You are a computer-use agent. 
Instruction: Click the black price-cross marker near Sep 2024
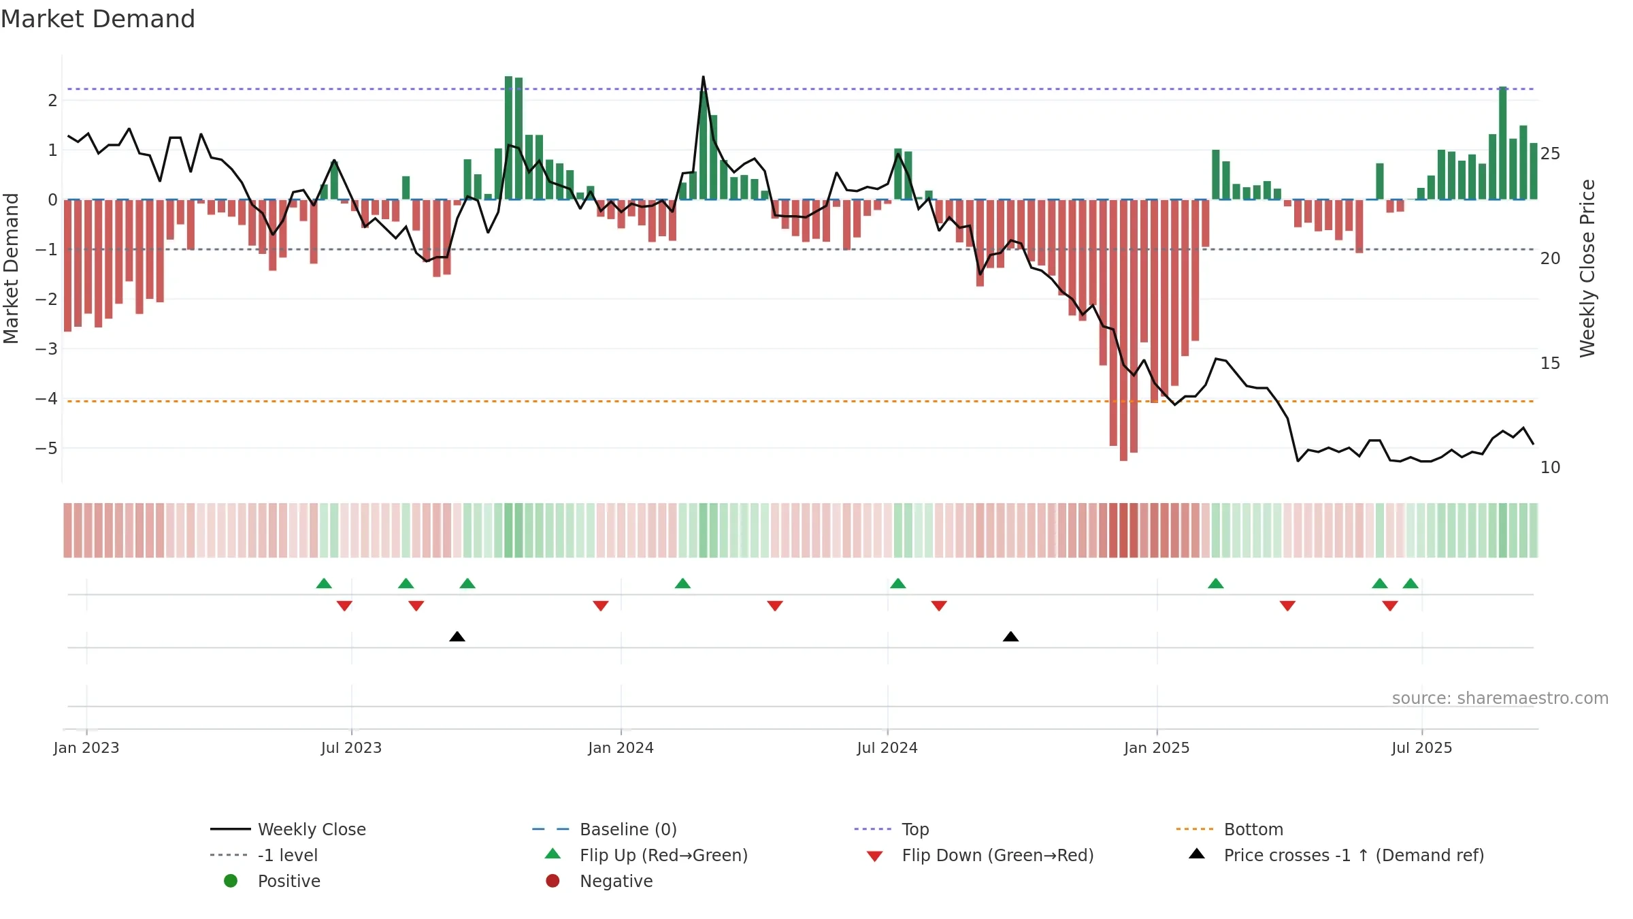(1011, 636)
